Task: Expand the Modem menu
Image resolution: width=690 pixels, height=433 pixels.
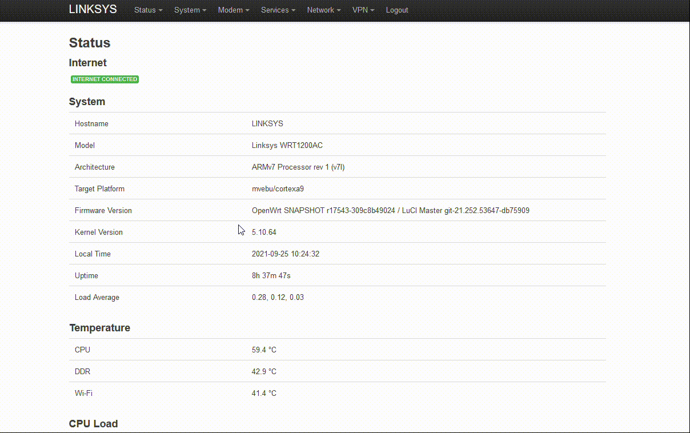Action: pyautogui.click(x=234, y=10)
